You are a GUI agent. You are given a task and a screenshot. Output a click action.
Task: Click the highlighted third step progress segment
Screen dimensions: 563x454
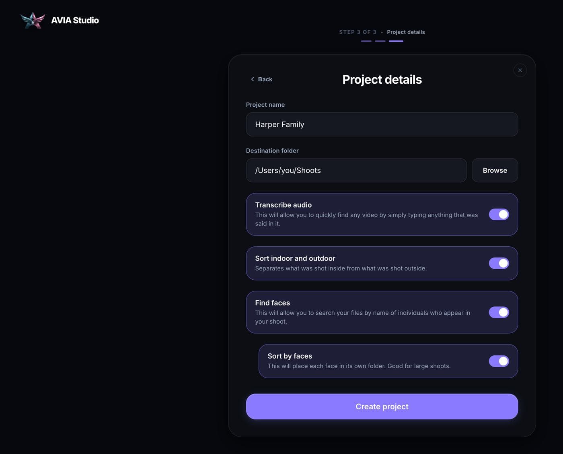(396, 41)
